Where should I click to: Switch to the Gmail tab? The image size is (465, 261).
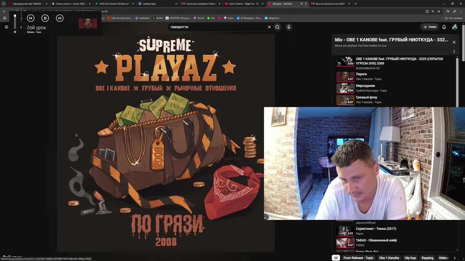pyautogui.click(x=330, y=4)
